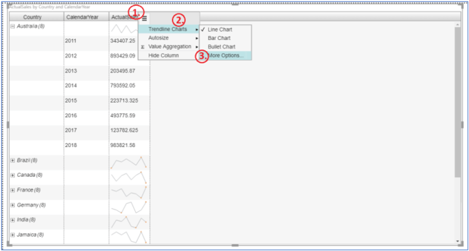Select the 793592.05 sales value

(x=123, y=85)
